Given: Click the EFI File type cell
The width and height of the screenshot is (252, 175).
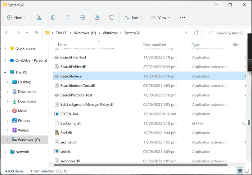Looking at the screenshot, I should [198, 123].
